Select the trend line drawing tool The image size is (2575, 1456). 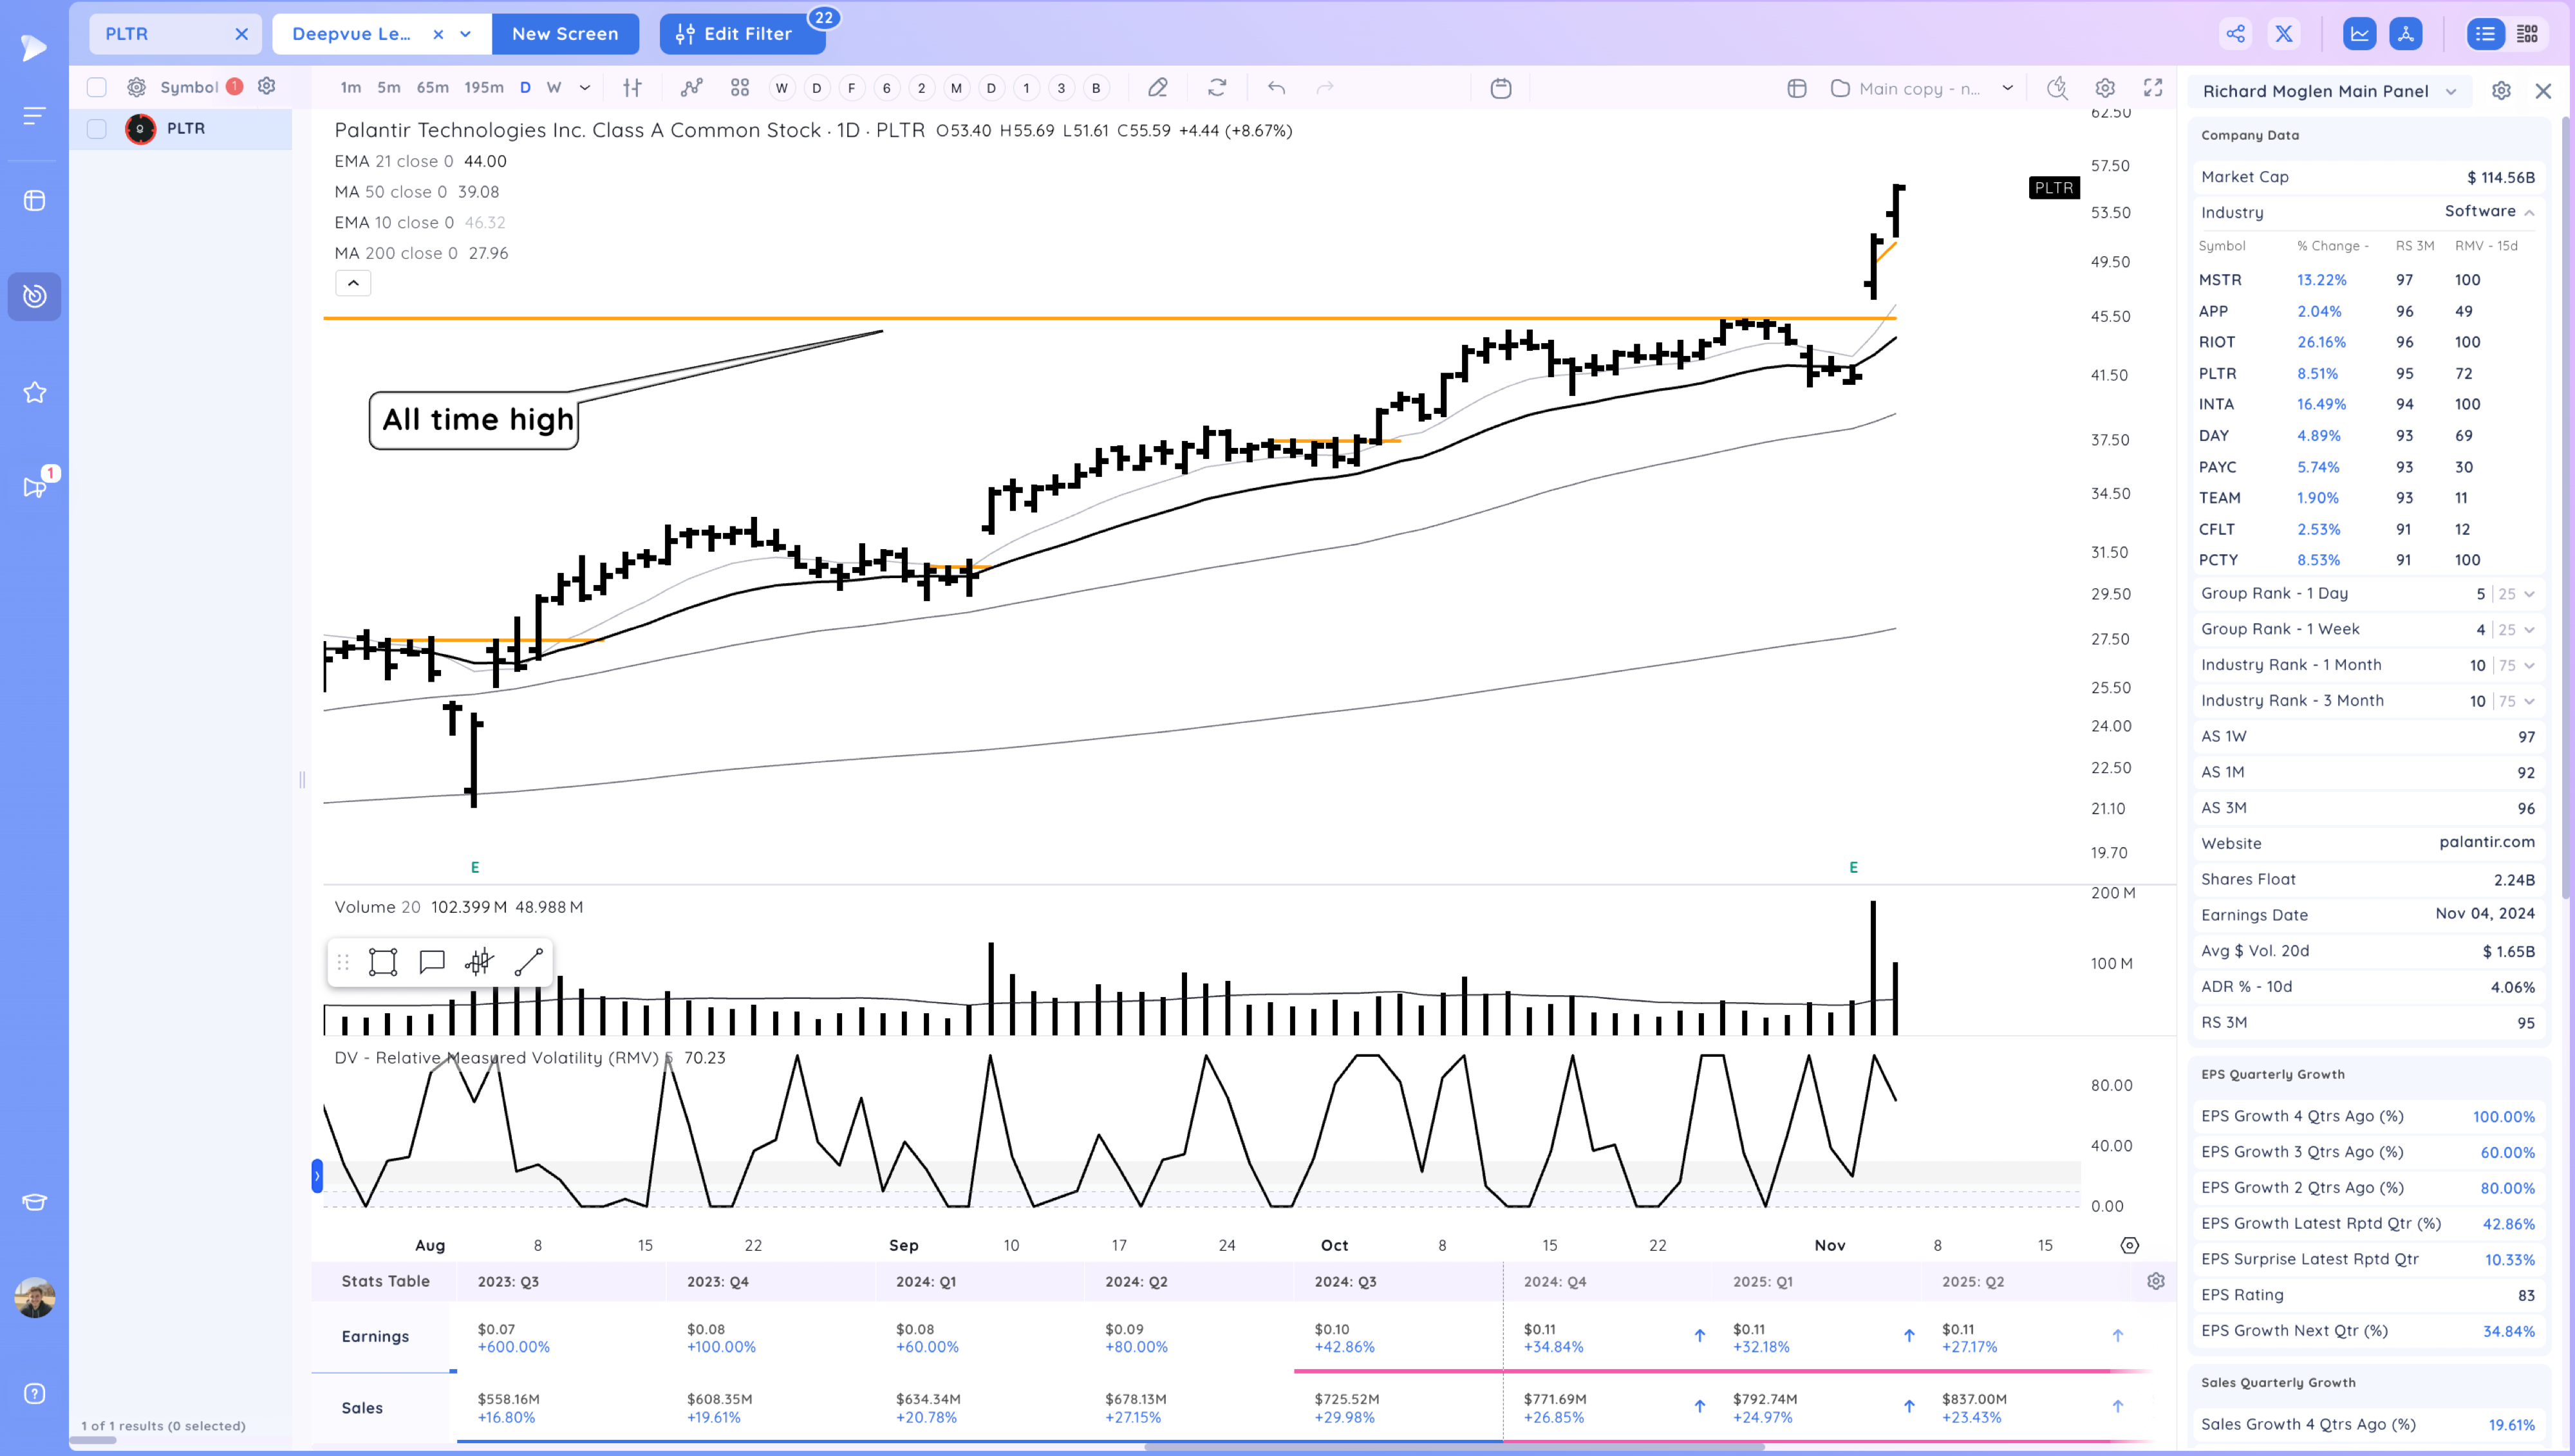click(528, 962)
